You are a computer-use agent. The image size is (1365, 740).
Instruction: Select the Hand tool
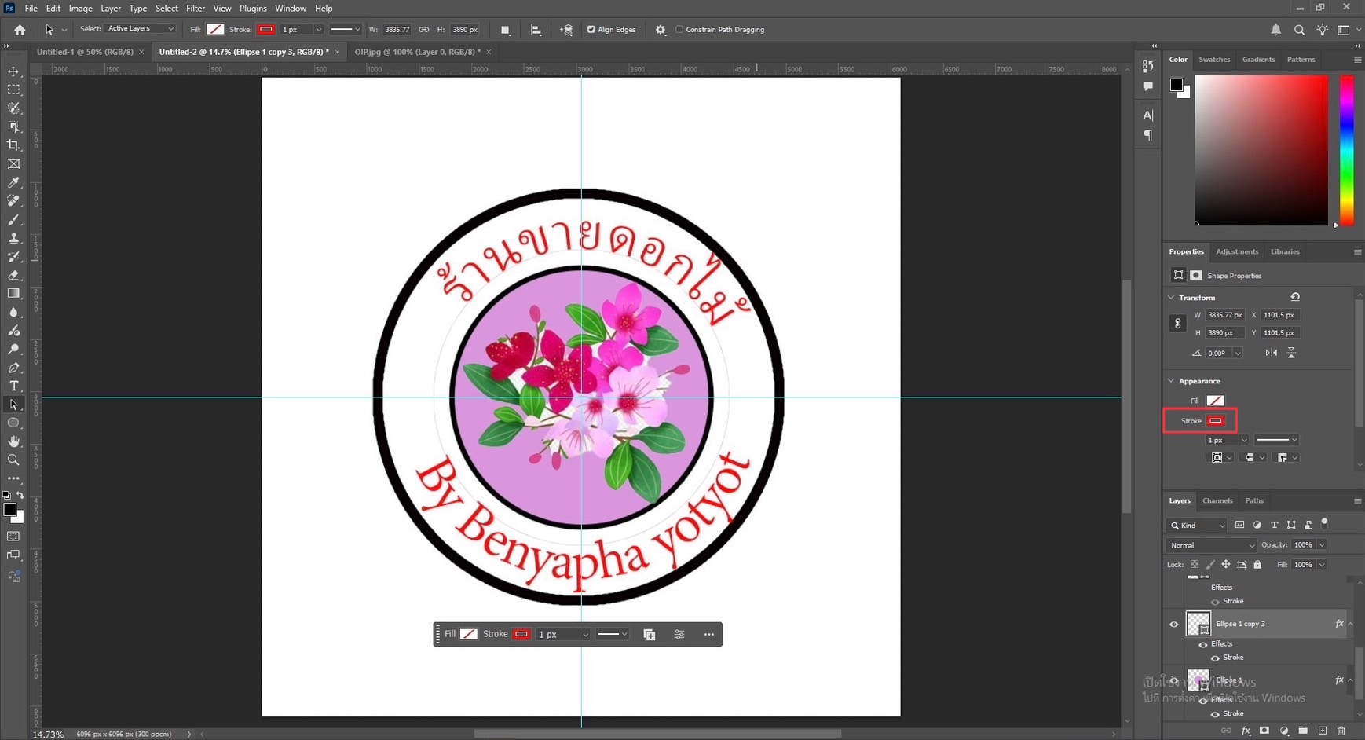[13, 441]
